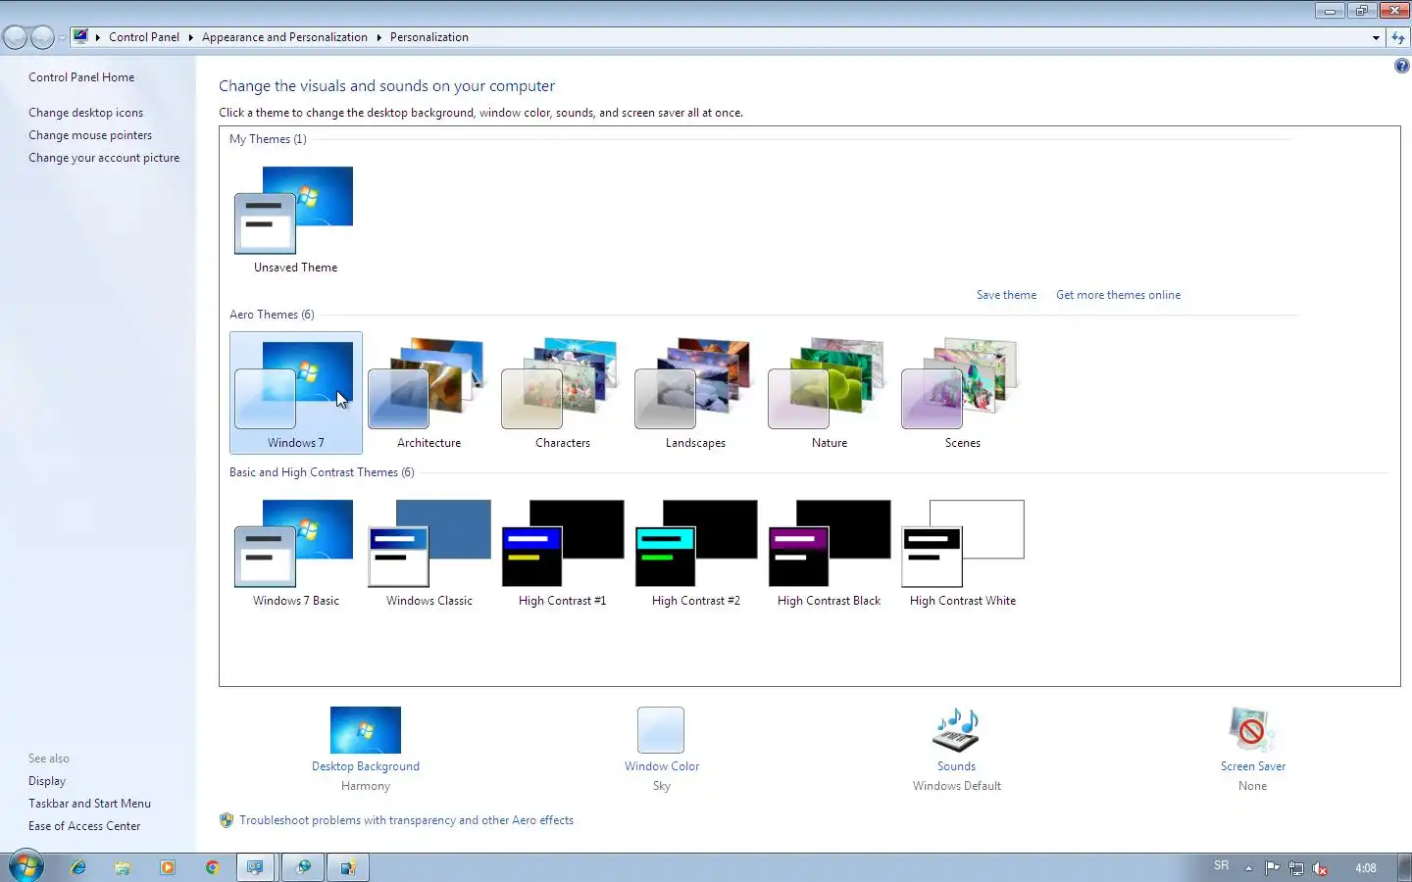Screen dimensions: 1412x882
Task: Click the muted volume tray icon
Action: [1320, 867]
